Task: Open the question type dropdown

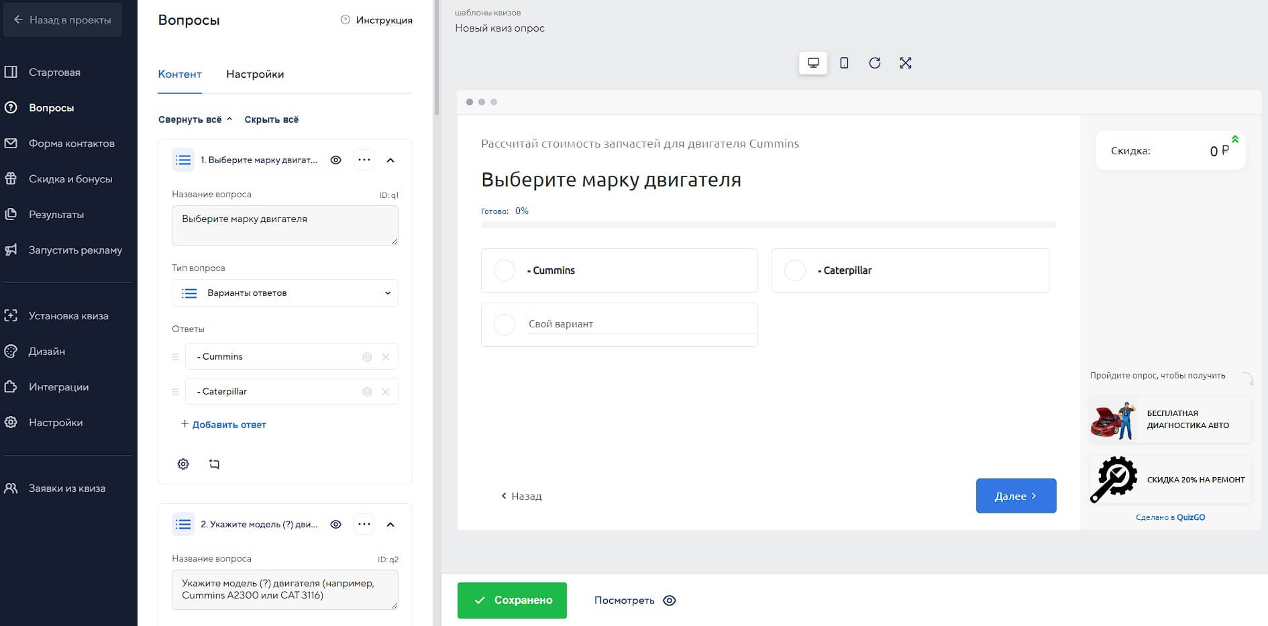Action: coord(285,293)
